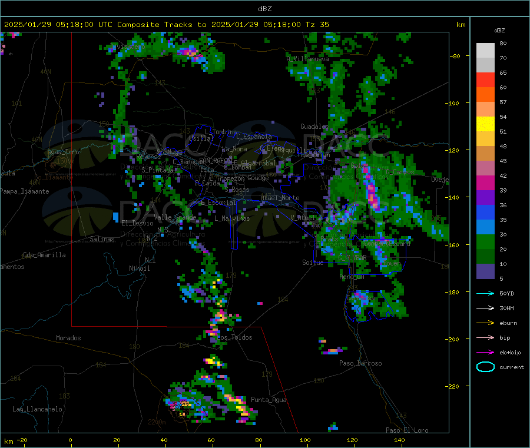Click the 'E_Escorial' map label
This screenshot has width=530, height=448.
(218, 203)
